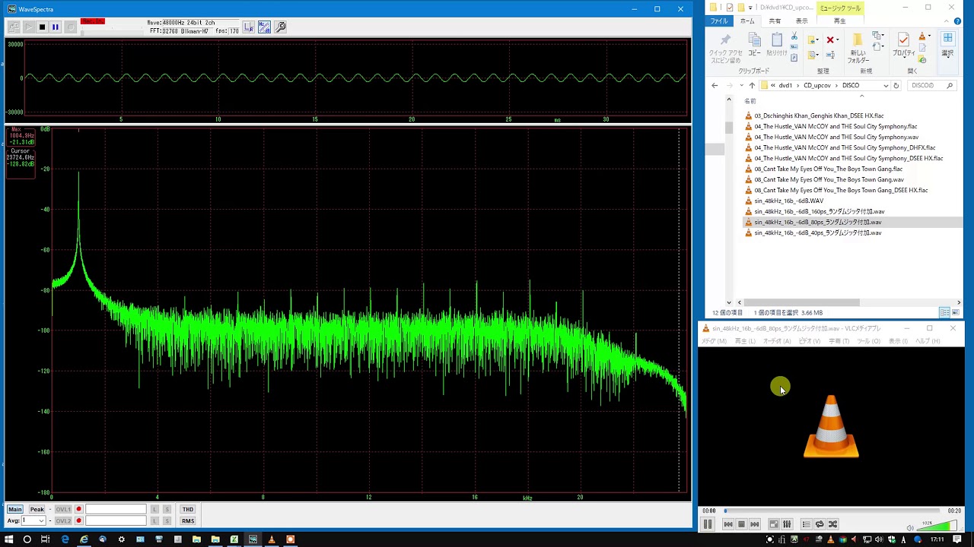
Task: Click VLC previous track button
Action: [x=728, y=524]
